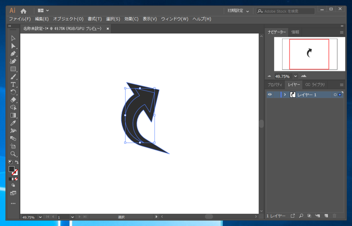Click the Home icon in top bar
The height and width of the screenshot is (226, 352).
pos(23,10)
